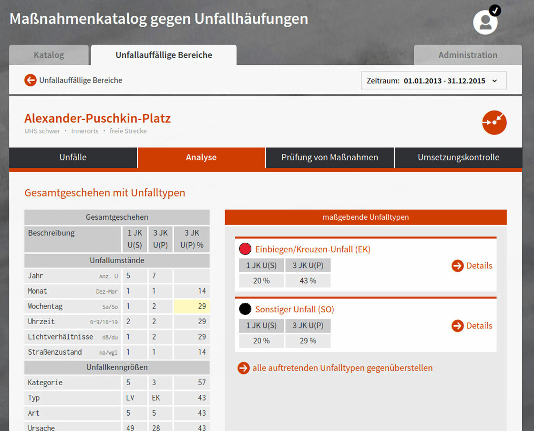Screen dimensions: 534x431
Task: Select the red Einbiegen/Kreuzen-Unfall circle icon
Action: coord(245,248)
